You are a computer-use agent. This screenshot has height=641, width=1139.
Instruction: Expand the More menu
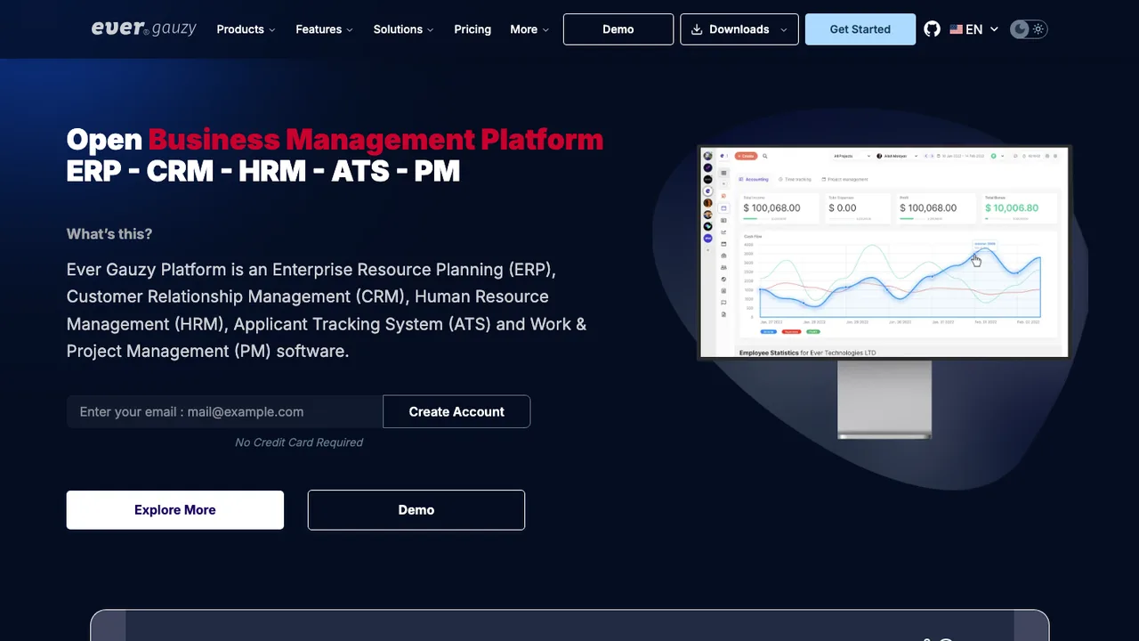(x=529, y=29)
